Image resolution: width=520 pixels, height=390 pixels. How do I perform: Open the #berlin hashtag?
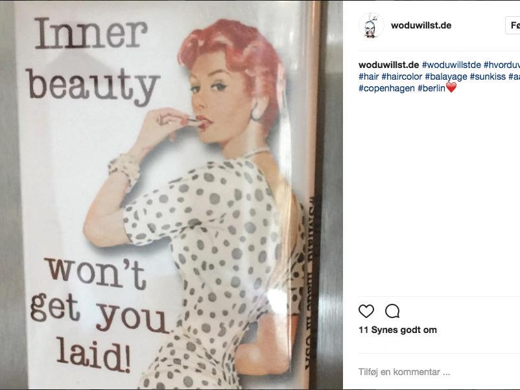click(431, 88)
